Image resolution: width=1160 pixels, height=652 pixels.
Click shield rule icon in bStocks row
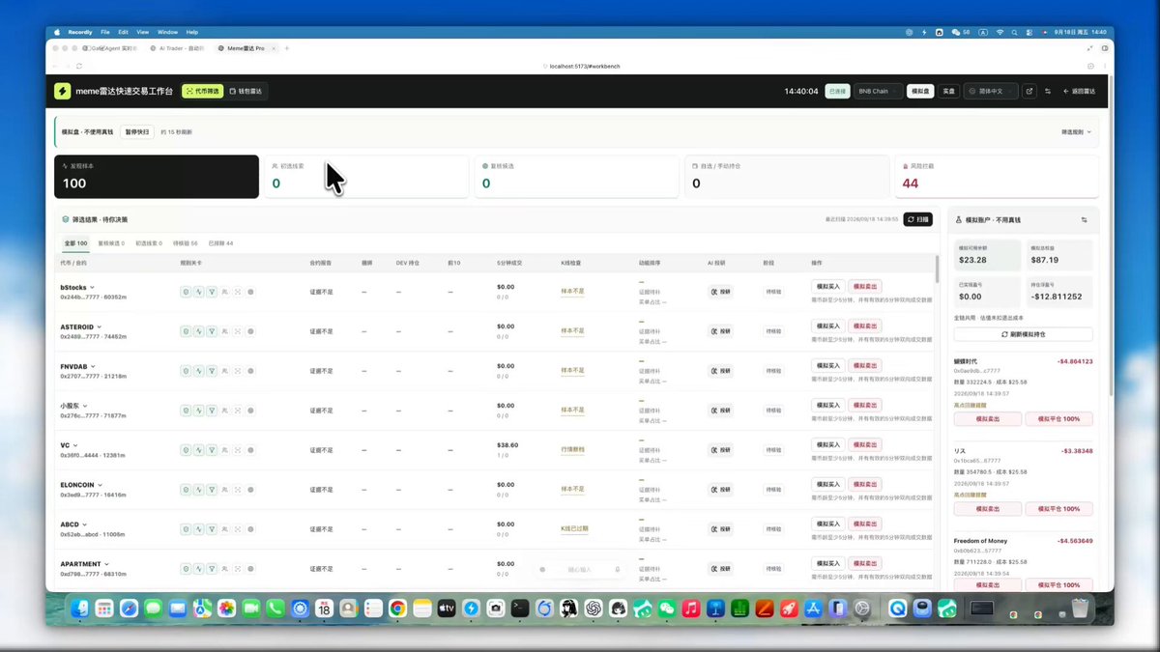[x=186, y=291]
